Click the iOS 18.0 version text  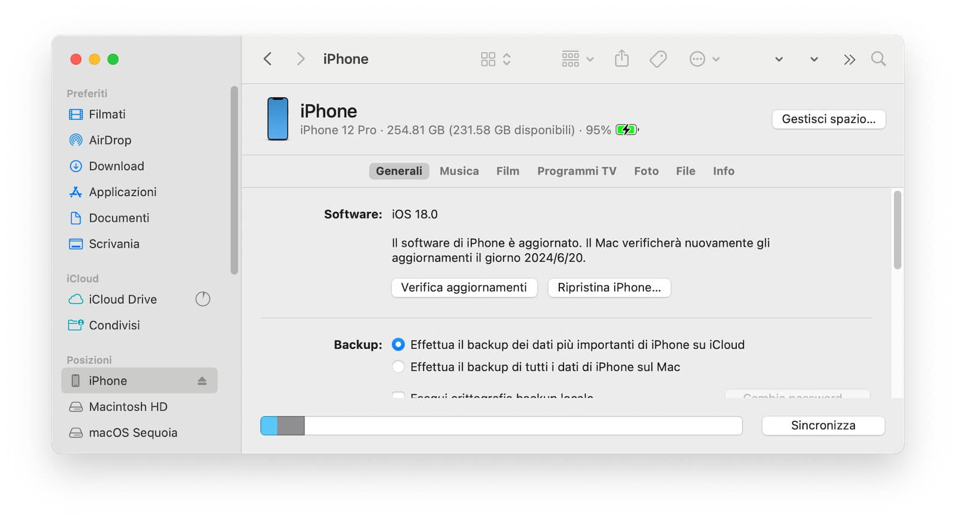[415, 214]
